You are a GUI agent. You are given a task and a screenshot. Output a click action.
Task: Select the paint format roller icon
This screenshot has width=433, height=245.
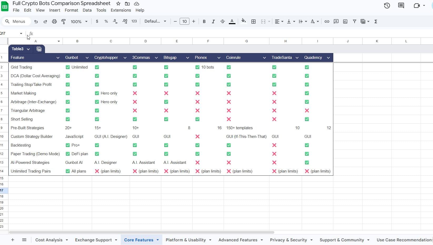63,22
